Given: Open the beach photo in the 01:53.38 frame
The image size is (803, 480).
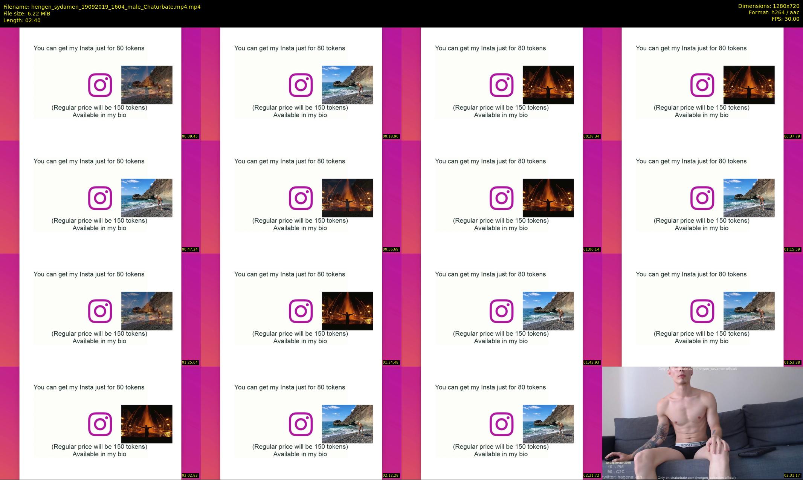Looking at the screenshot, I should (x=749, y=311).
